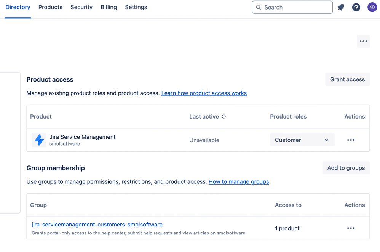This screenshot has height=252, width=380.
Task: Open the notifications bell icon
Action: click(x=341, y=7)
